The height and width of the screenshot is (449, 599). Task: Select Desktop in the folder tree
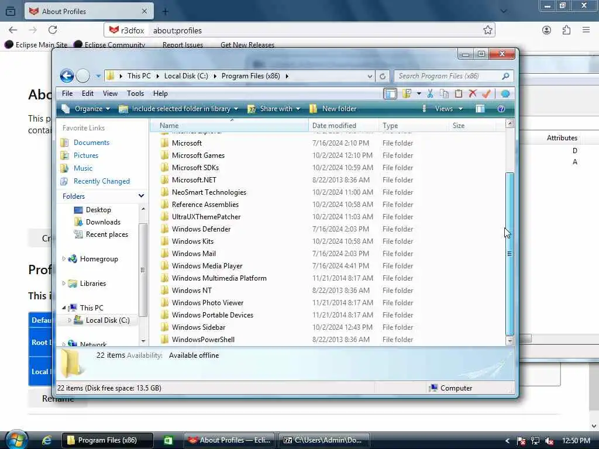(98, 210)
